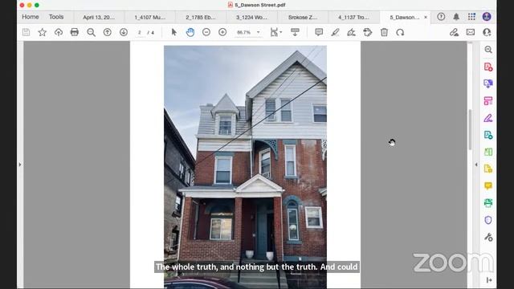Open the apps grid menu

[471, 16]
